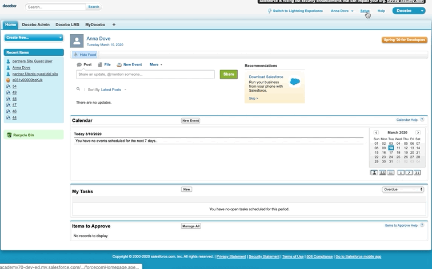Click the Anna Dove profile avatar
432x269 pixels.
coord(77,41)
